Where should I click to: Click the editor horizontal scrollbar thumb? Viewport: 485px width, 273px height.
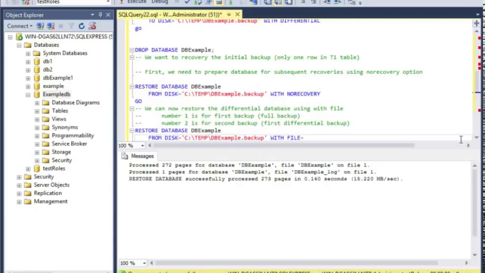tap(284, 145)
